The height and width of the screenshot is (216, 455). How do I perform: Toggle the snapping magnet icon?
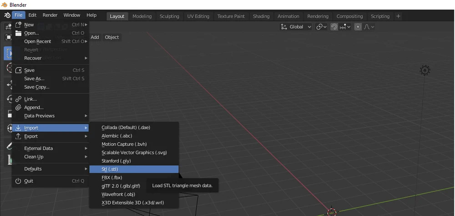(334, 27)
